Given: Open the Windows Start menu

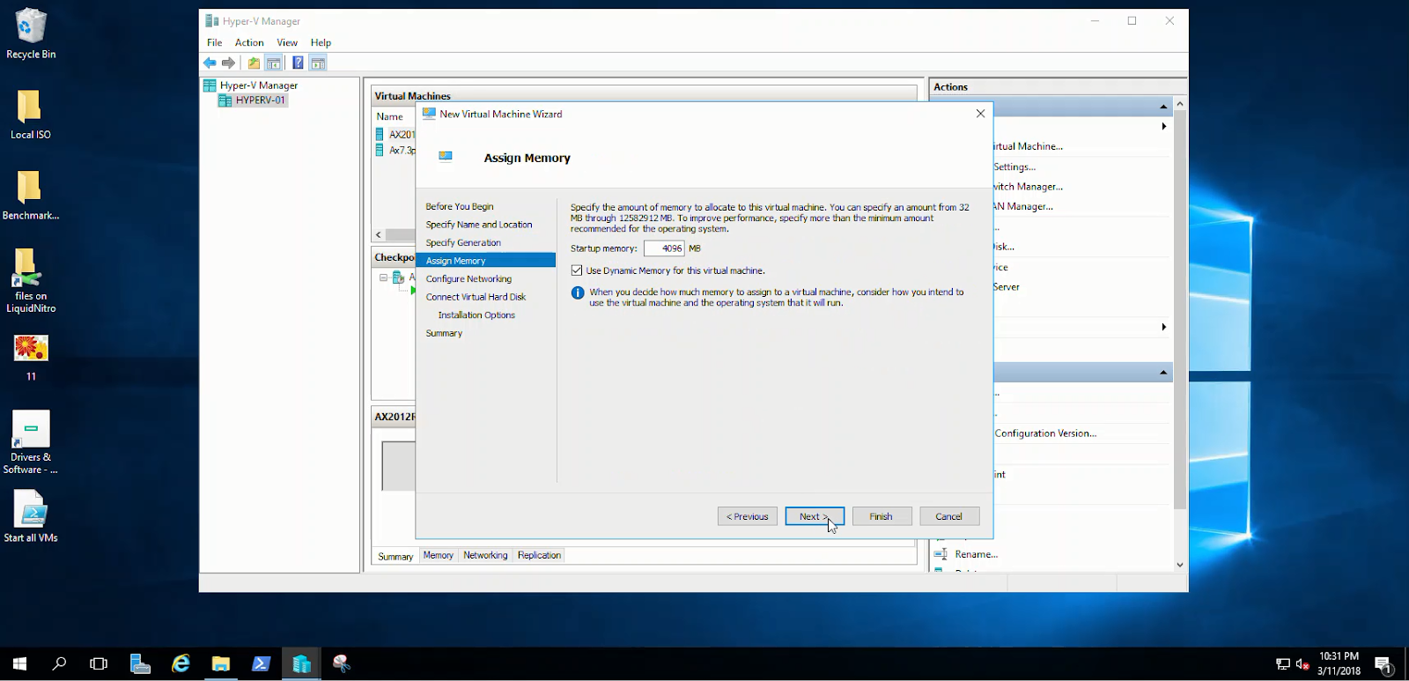Looking at the screenshot, I should point(19,663).
